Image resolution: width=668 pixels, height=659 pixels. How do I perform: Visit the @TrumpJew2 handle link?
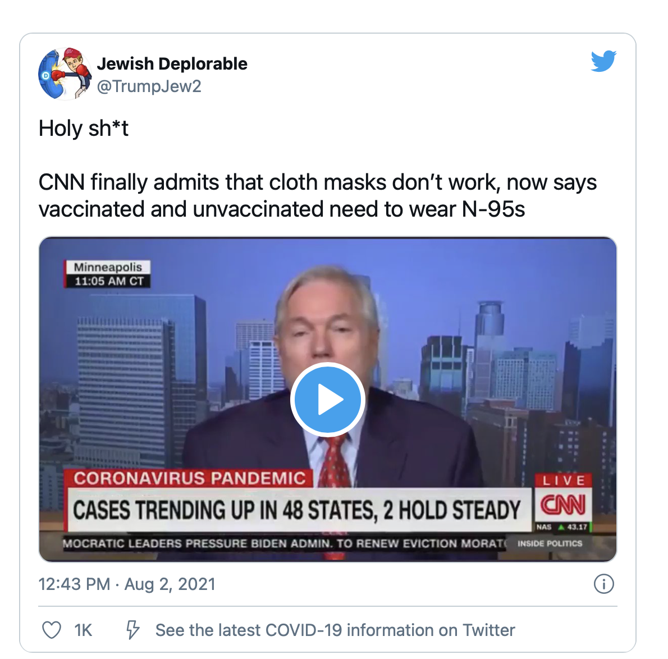149,86
